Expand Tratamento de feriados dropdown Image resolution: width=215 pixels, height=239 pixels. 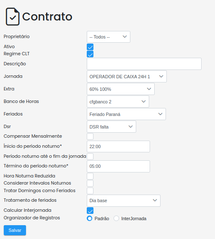coord(124,200)
